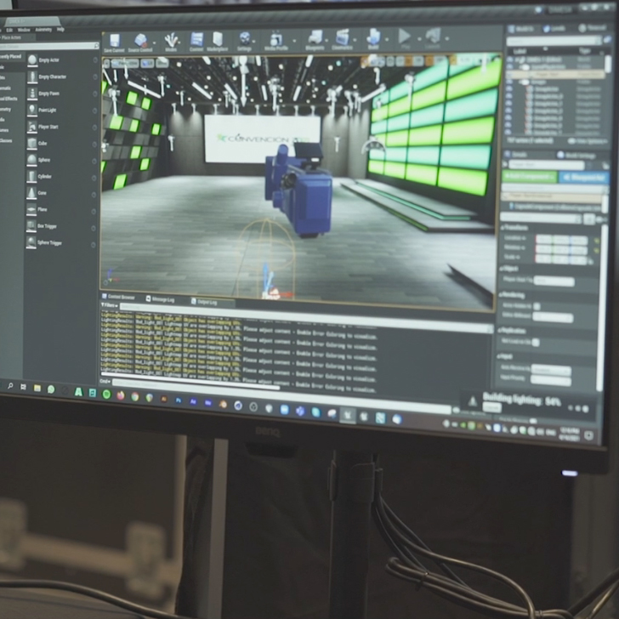The width and height of the screenshot is (619, 619).
Task: Open File Explorer from the taskbar
Action: tap(37, 388)
